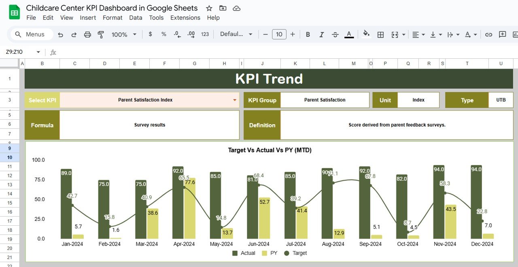
Task: Insert a chart from the toolbar
Action: [x=515, y=34]
